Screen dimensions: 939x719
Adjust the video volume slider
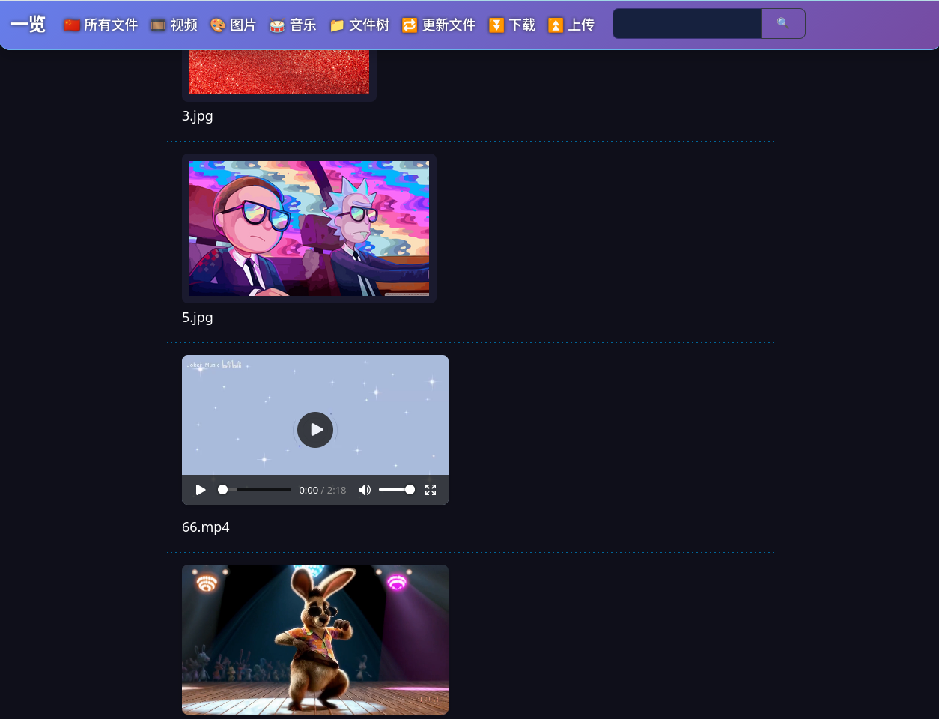pos(396,490)
